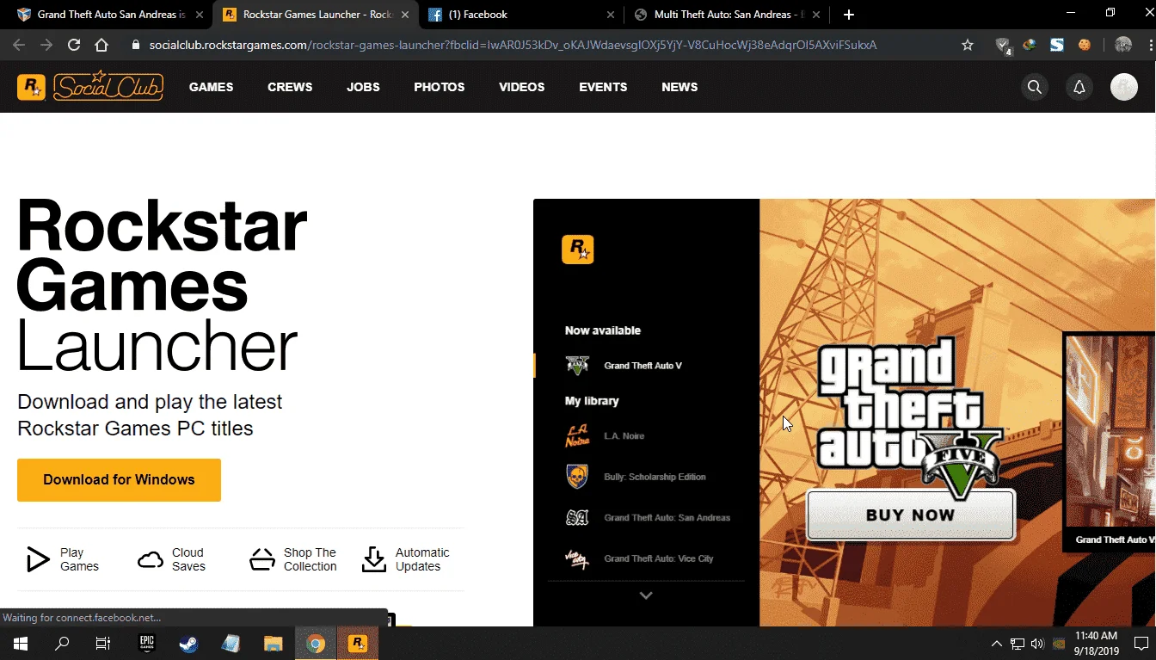Search Social Club with the magnifier

(x=1035, y=87)
